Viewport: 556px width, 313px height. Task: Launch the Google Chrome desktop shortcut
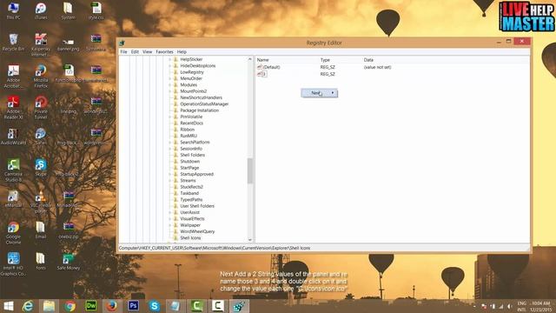click(14, 233)
